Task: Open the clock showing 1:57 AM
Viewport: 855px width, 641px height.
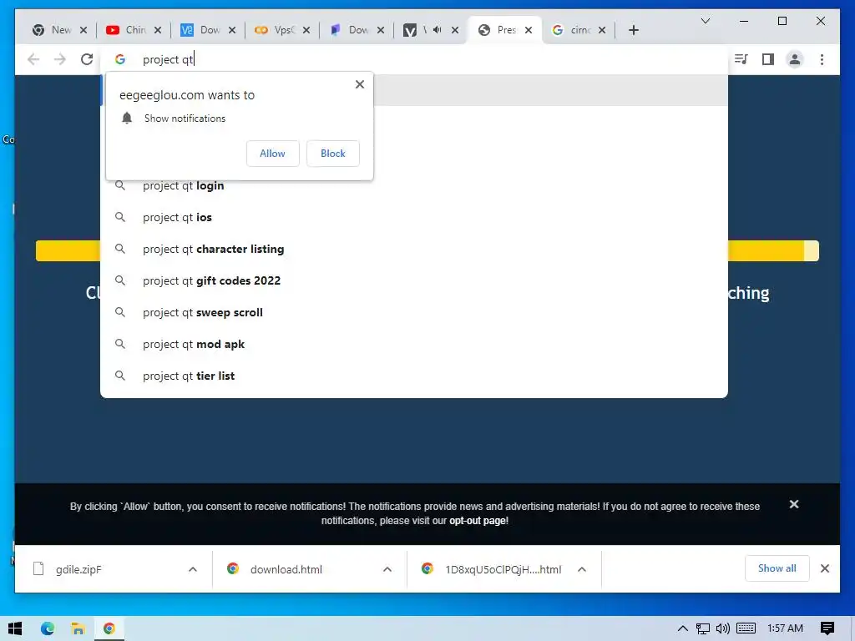Action: 785,628
